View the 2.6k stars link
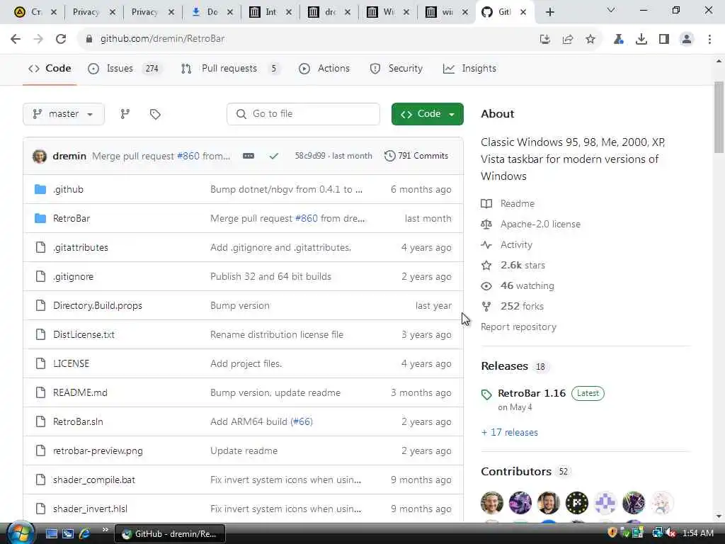Image resolution: width=725 pixels, height=544 pixels. (x=523, y=265)
